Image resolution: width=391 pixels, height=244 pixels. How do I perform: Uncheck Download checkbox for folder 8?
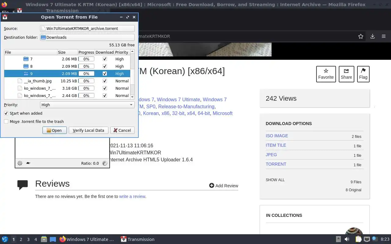coord(105,66)
